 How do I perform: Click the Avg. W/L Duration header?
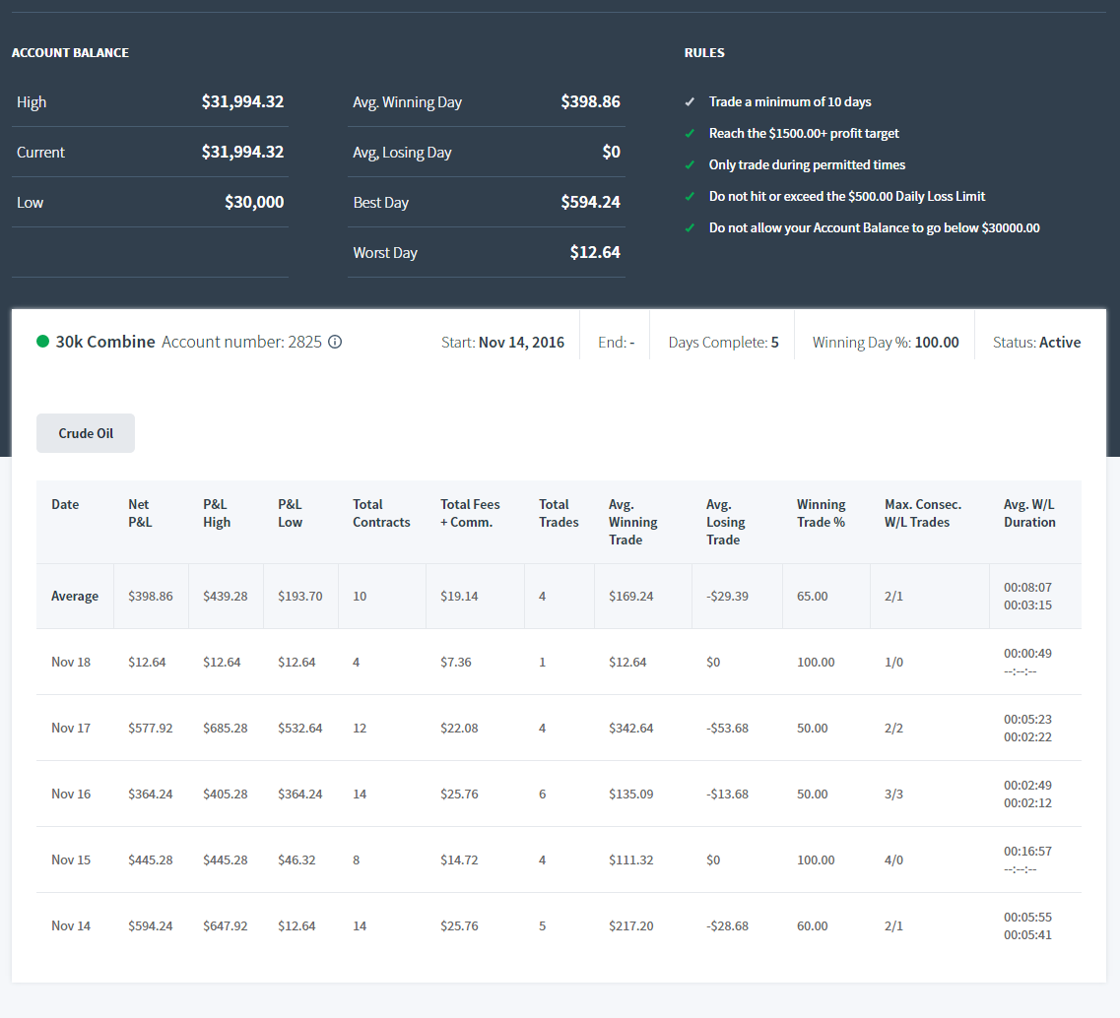pos(1029,513)
